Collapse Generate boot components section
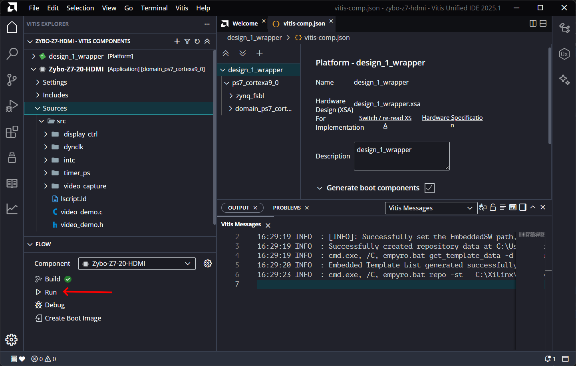The height and width of the screenshot is (366, 576). (x=320, y=188)
